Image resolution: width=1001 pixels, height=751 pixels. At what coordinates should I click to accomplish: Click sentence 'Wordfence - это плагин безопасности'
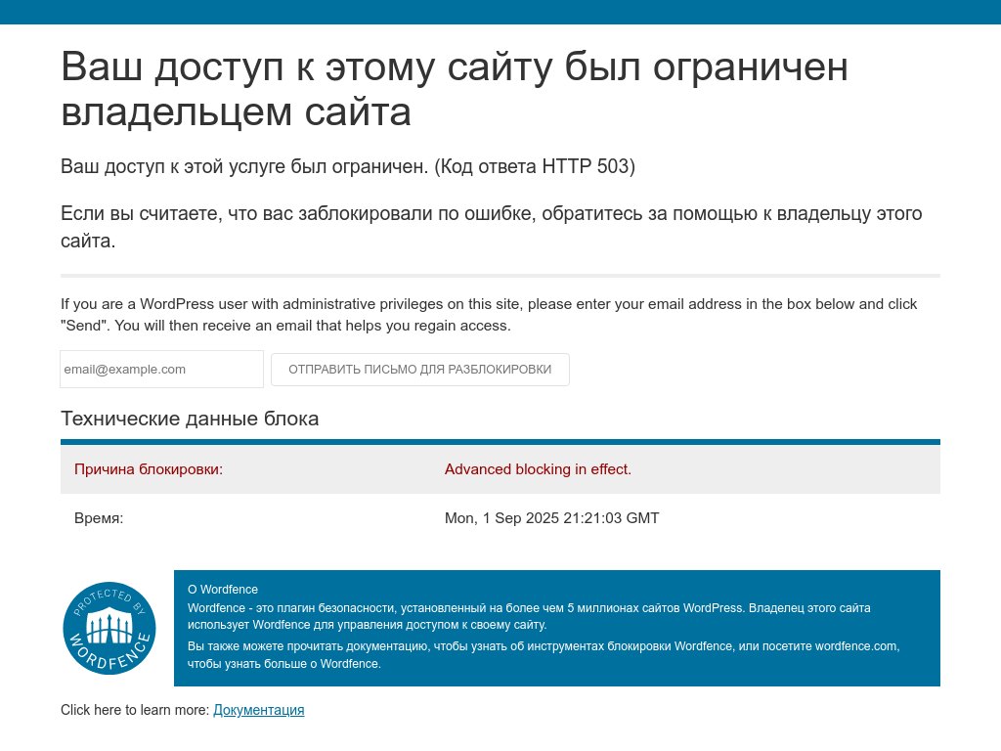click(x=529, y=616)
